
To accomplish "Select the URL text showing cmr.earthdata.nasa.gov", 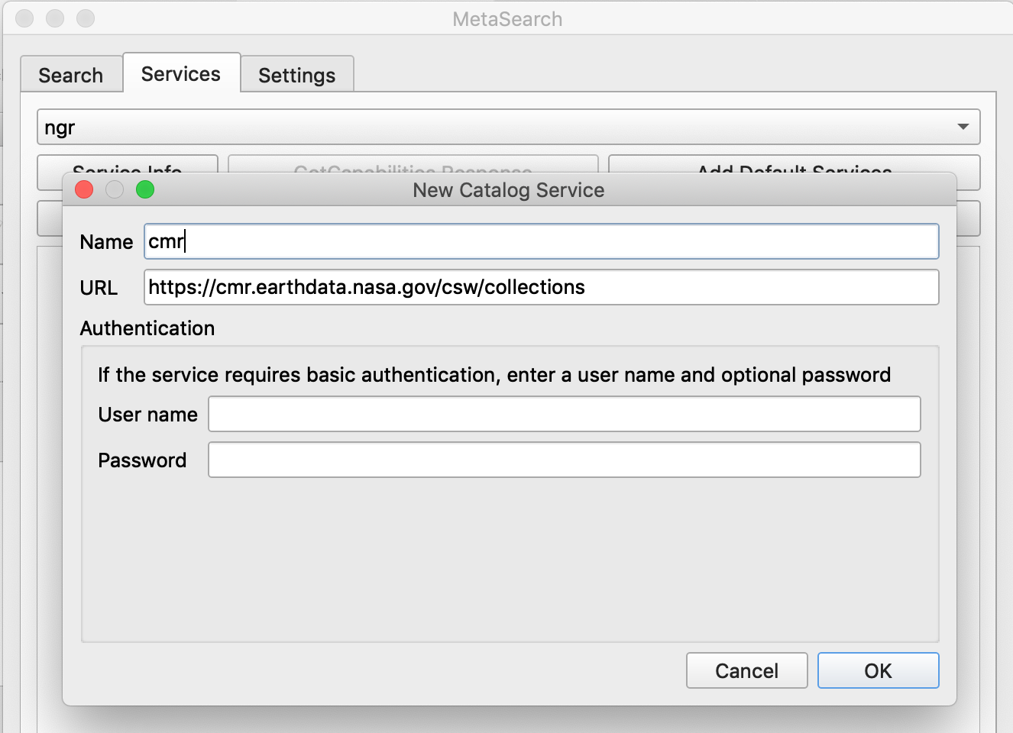I will (367, 287).
